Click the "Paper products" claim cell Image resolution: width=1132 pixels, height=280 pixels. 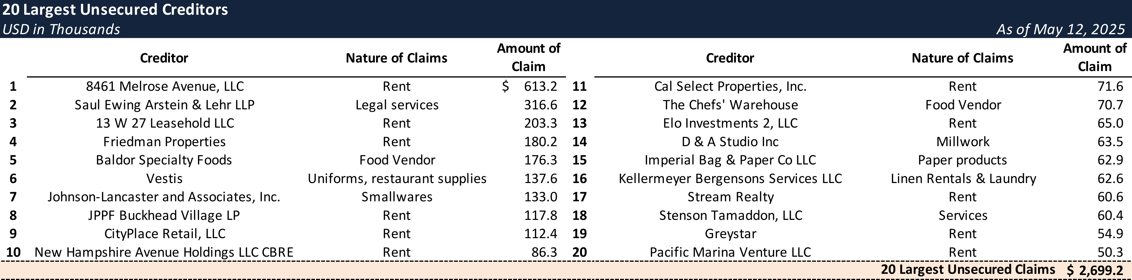pos(962,160)
